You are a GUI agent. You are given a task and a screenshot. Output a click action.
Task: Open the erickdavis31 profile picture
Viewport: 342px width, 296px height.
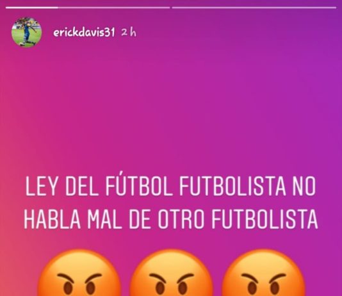(x=26, y=32)
